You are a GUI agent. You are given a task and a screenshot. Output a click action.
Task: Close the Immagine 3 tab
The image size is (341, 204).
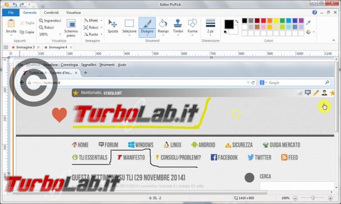(38, 47)
